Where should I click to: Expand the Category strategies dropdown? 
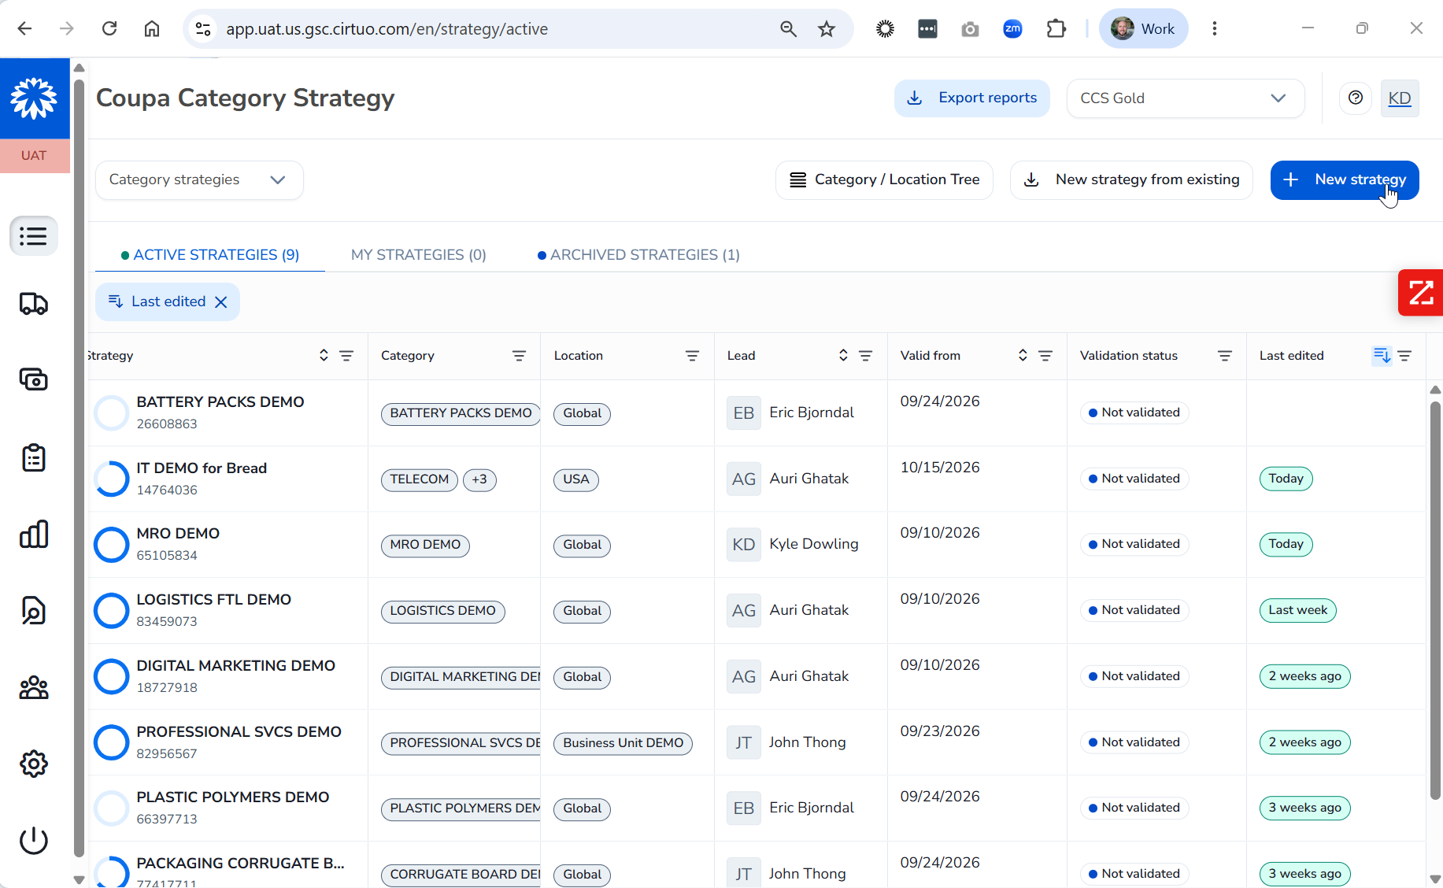pos(199,180)
